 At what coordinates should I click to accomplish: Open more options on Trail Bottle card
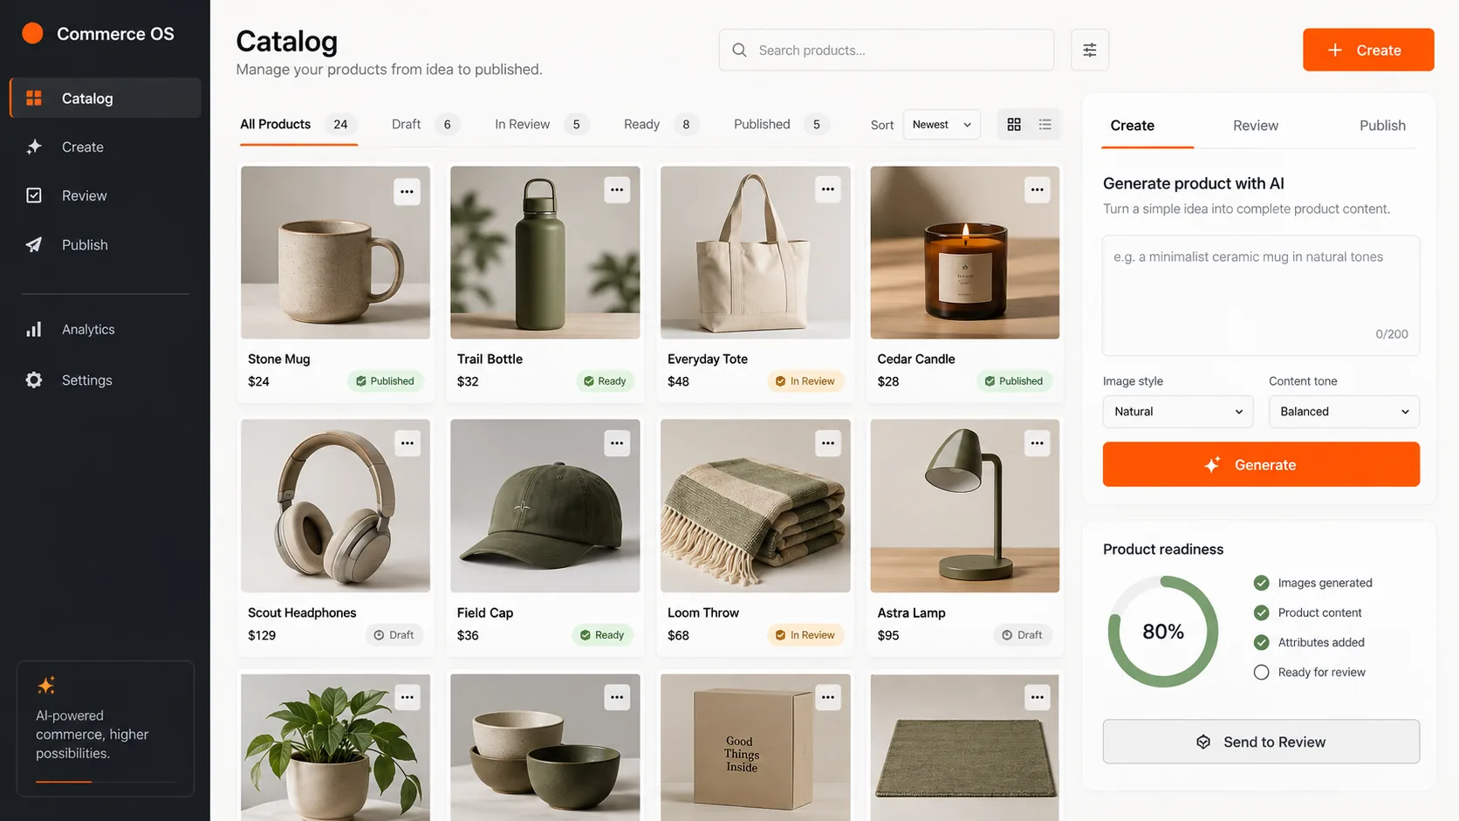(617, 189)
